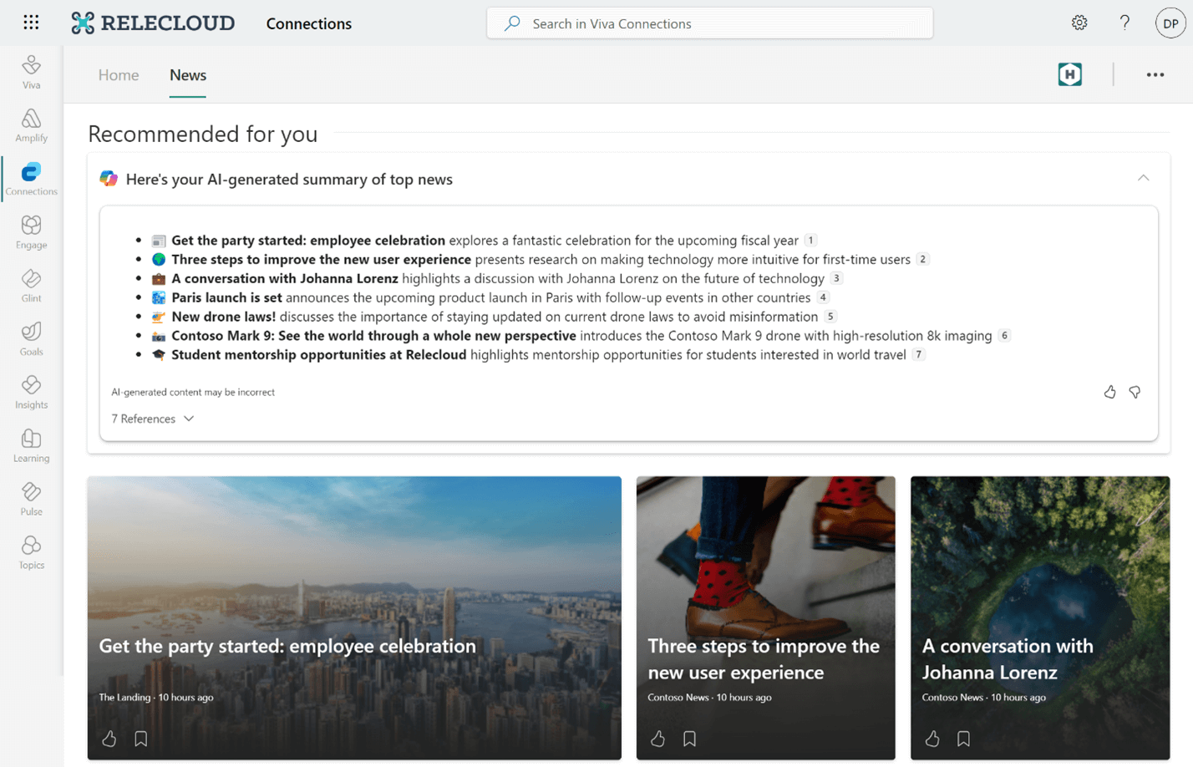Switch to the Home tab

118,75
